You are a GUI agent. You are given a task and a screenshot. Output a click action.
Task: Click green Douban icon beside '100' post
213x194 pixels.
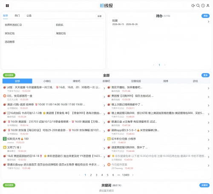tap(5, 139)
